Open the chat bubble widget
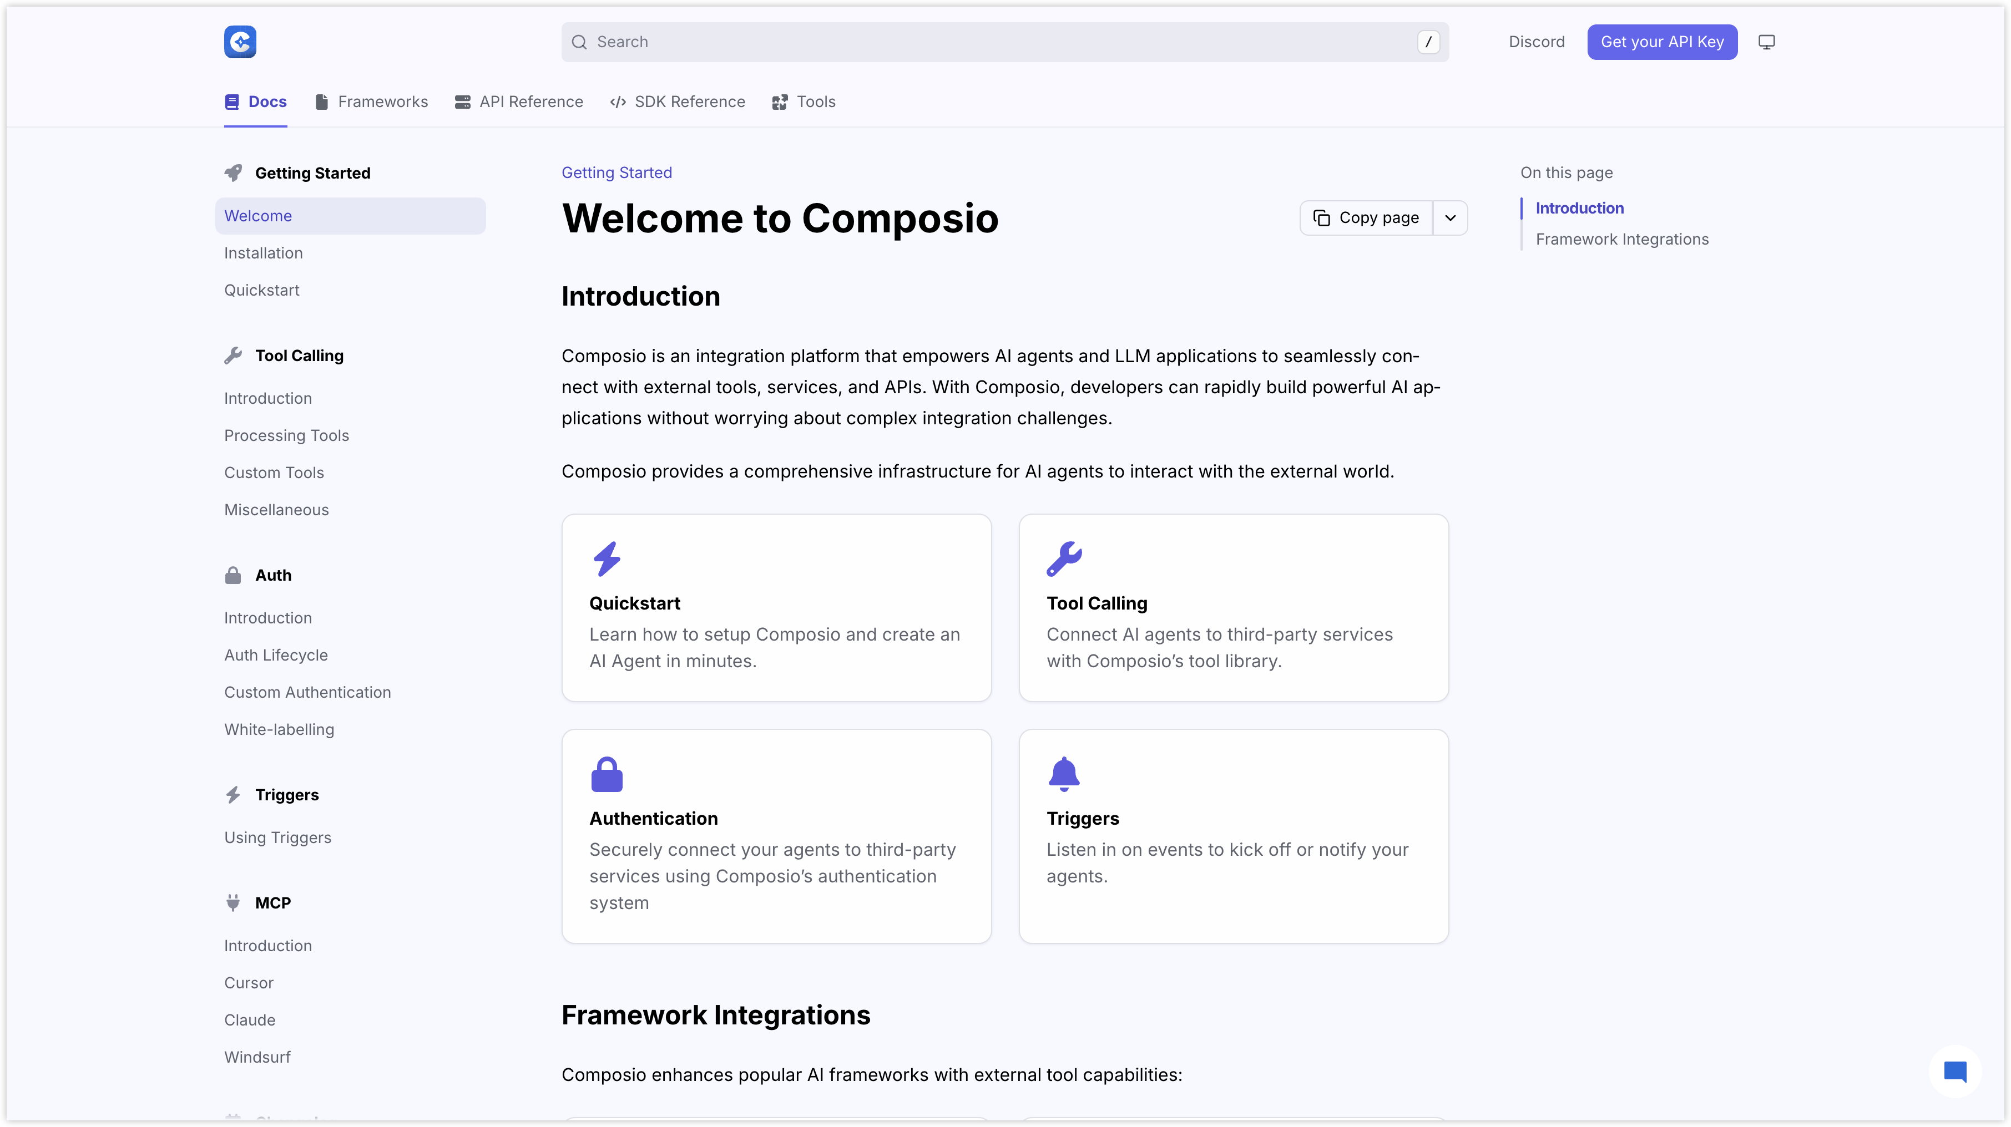The image size is (2011, 1127). click(x=1955, y=1072)
